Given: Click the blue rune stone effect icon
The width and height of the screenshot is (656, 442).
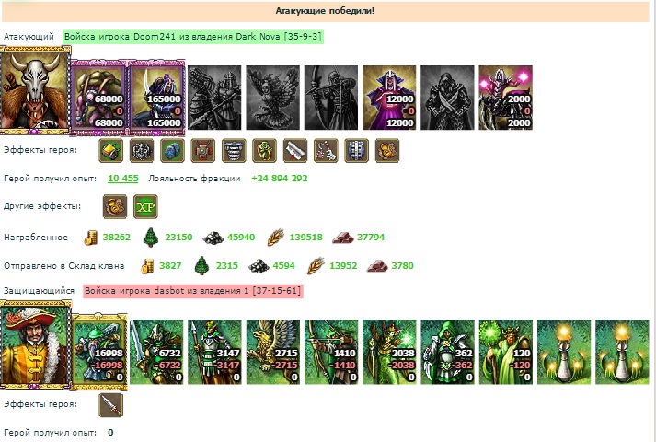Looking at the screenshot, I should [x=172, y=150].
